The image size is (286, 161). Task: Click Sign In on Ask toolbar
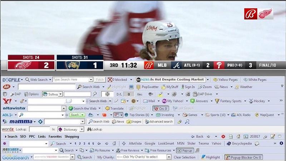[188, 87]
